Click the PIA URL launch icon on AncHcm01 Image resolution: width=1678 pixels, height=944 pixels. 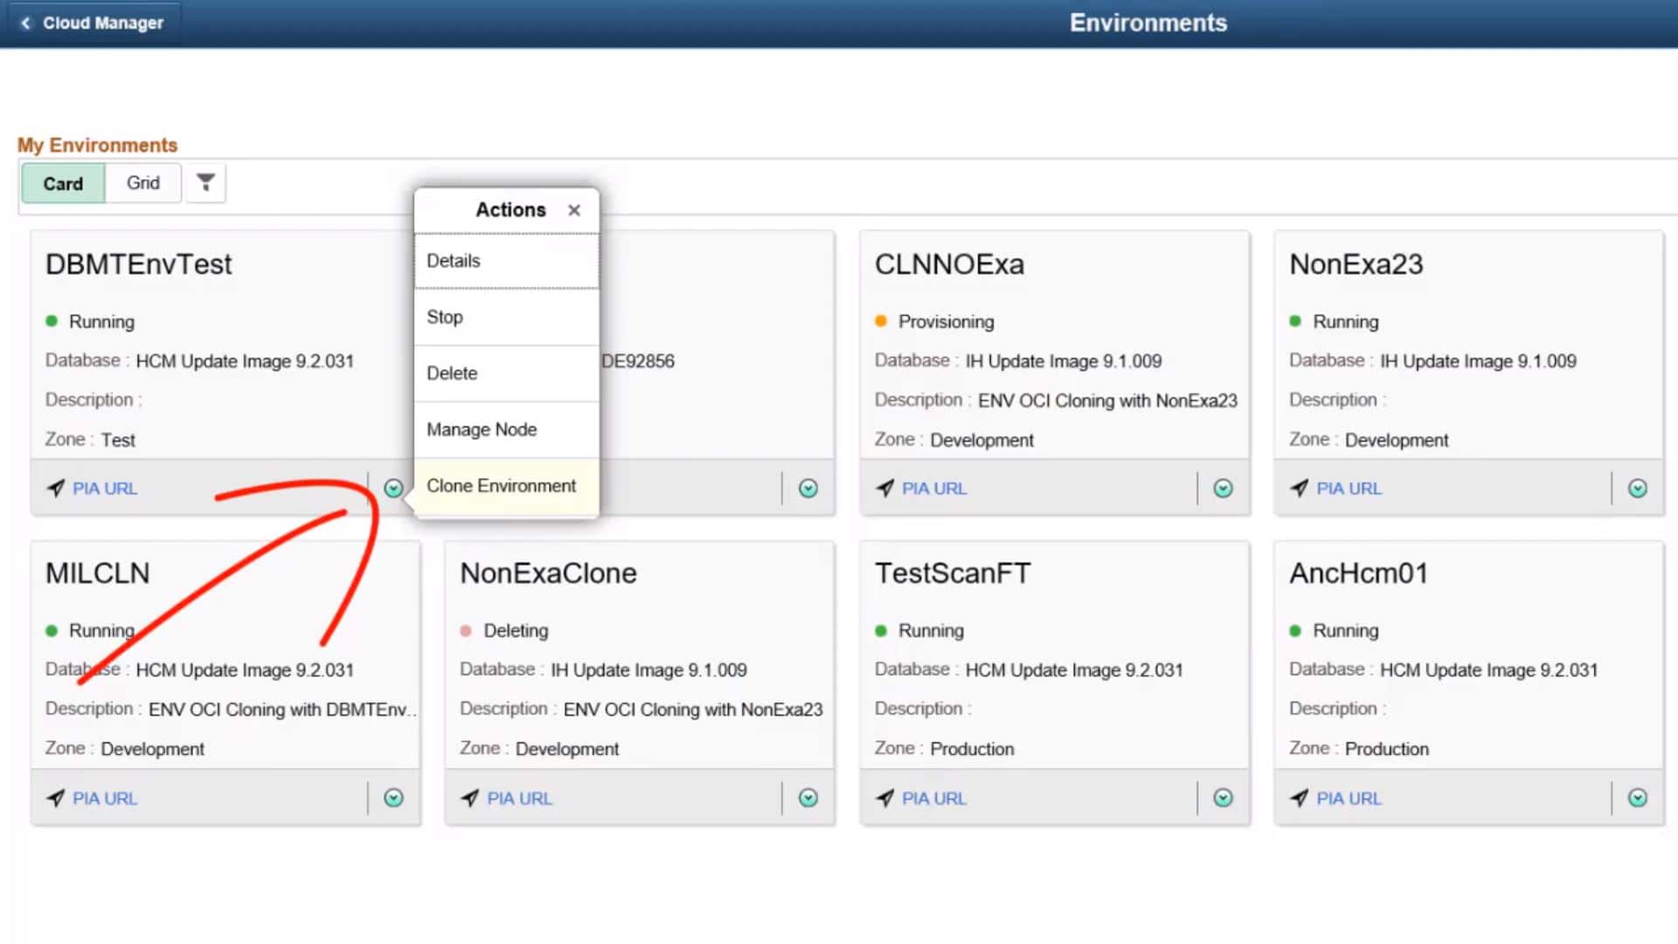(x=1300, y=797)
